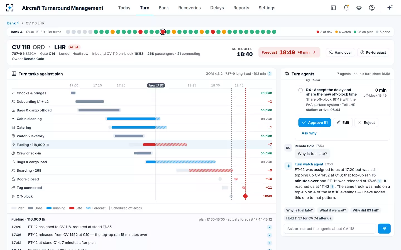The image size is (401, 250).
Task: Click the Hand over button
Action: [x=340, y=52]
